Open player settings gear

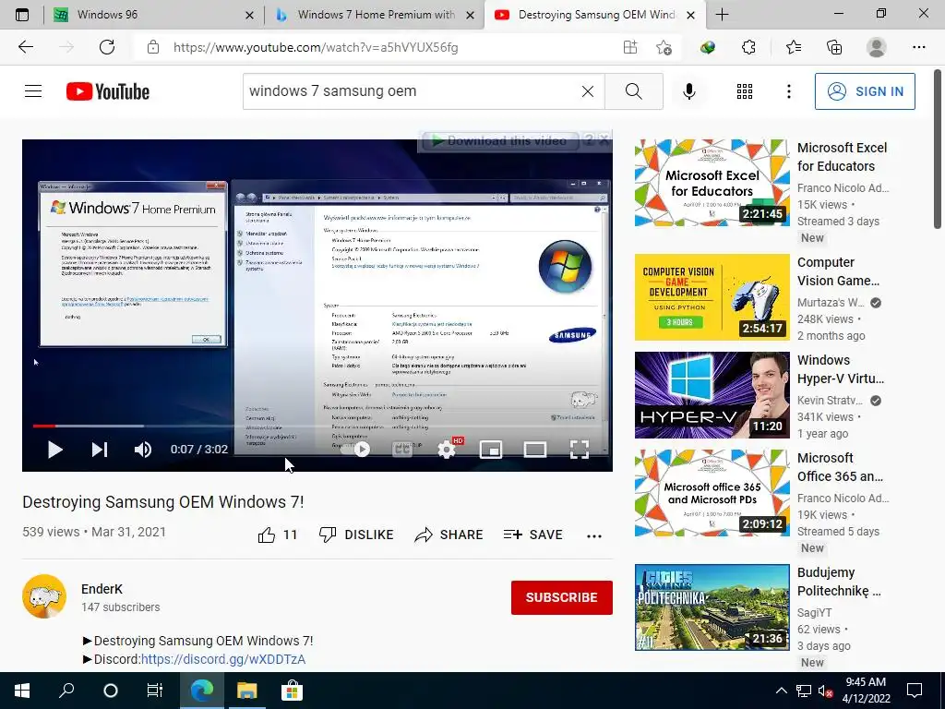(447, 450)
